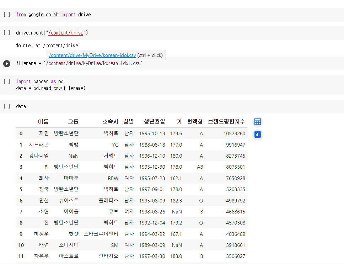Click into the 'from google.colab import drive' code
This screenshot has width=344, height=264.
54,15
